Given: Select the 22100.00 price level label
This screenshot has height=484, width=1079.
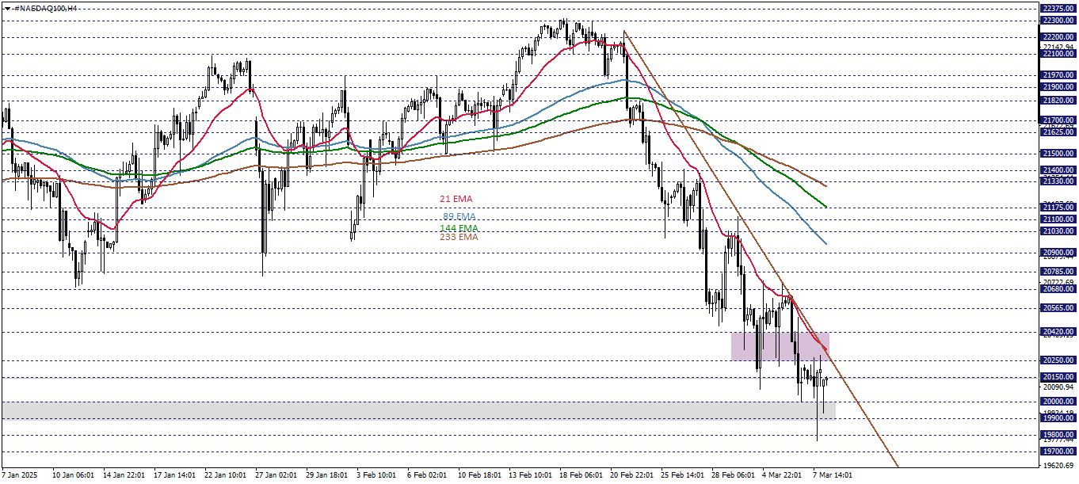Looking at the screenshot, I should click(x=1059, y=54).
